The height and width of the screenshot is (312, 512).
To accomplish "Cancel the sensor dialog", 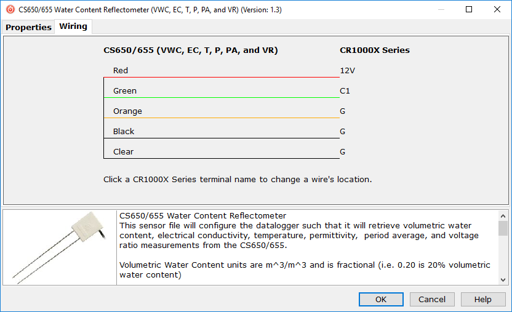I will coord(432,299).
